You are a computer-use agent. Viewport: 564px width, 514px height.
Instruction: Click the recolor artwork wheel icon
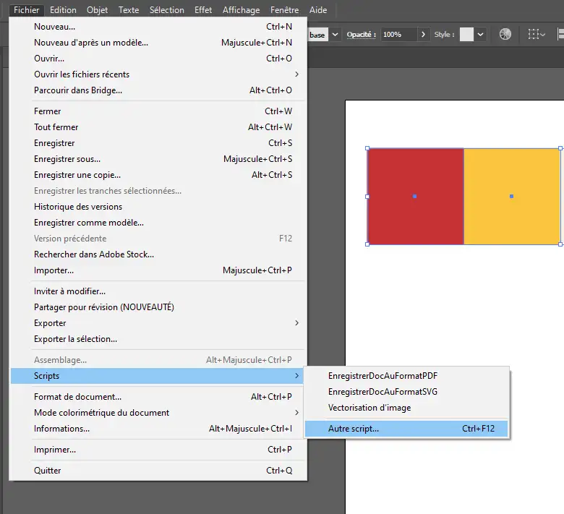505,34
